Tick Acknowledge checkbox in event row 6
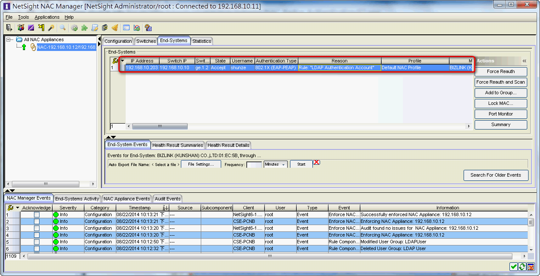The height and width of the screenshot is (276, 540). (37, 248)
